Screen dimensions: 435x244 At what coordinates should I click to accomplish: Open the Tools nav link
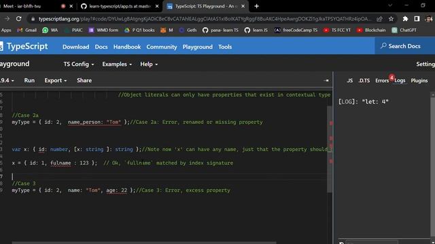coord(225,47)
